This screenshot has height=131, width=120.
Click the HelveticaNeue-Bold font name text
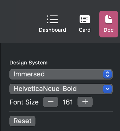pyautogui.click(x=45, y=89)
